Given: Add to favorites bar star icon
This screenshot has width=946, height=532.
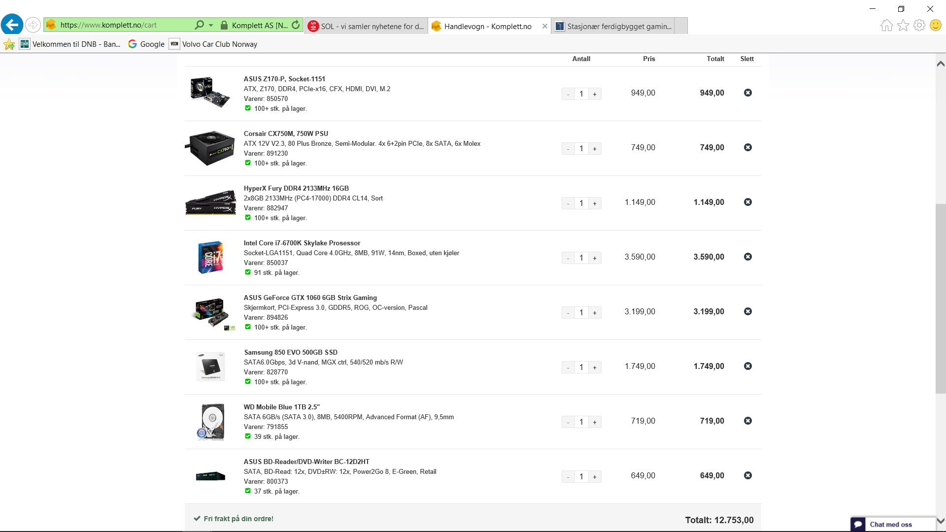Looking at the screenshot, I should tap(9, 44).
